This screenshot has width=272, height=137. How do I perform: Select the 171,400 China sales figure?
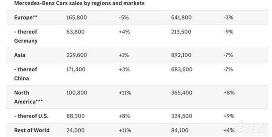pyautogui.click(x=76, y=69)
